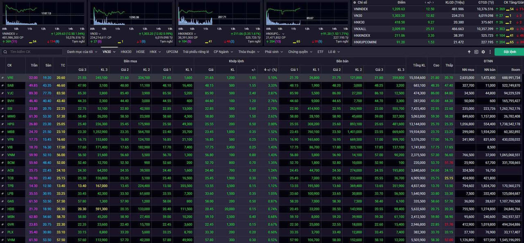This screenshot has height=243, width=524.
Task: Pin the VRE stock row
Action: (2, 77)
